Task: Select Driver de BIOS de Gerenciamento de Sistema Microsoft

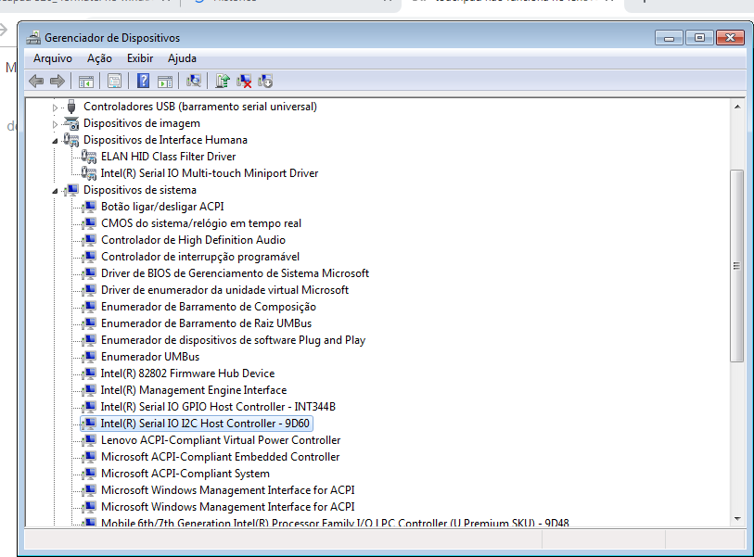Action: pos(235,273)
